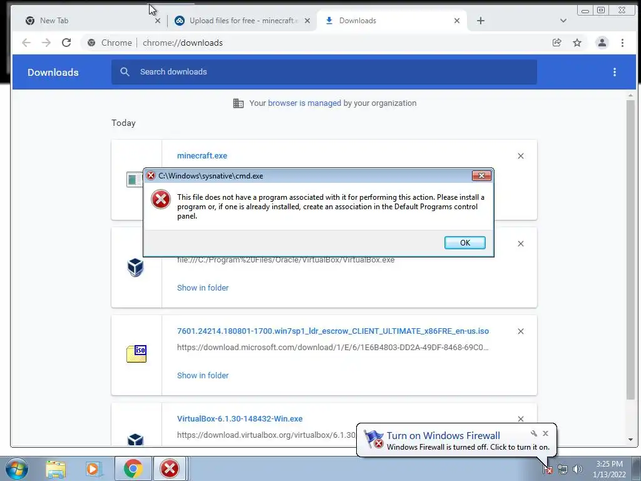The height and width of the screenshot is (481, 641).
Task: Click the Turn on Windows Firewall balloon
Action: click(x=456, y=440)
